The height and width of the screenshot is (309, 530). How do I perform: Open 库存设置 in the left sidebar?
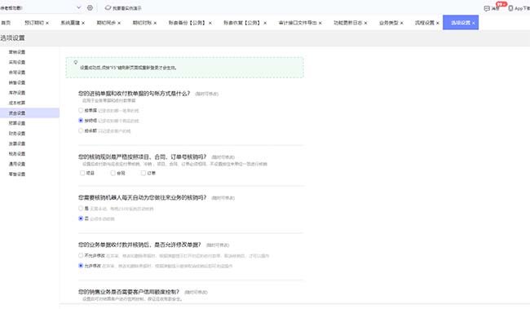[17, 93]
